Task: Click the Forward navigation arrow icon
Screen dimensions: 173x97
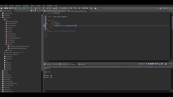Action: pyautogui.click(x=91, y=8)
